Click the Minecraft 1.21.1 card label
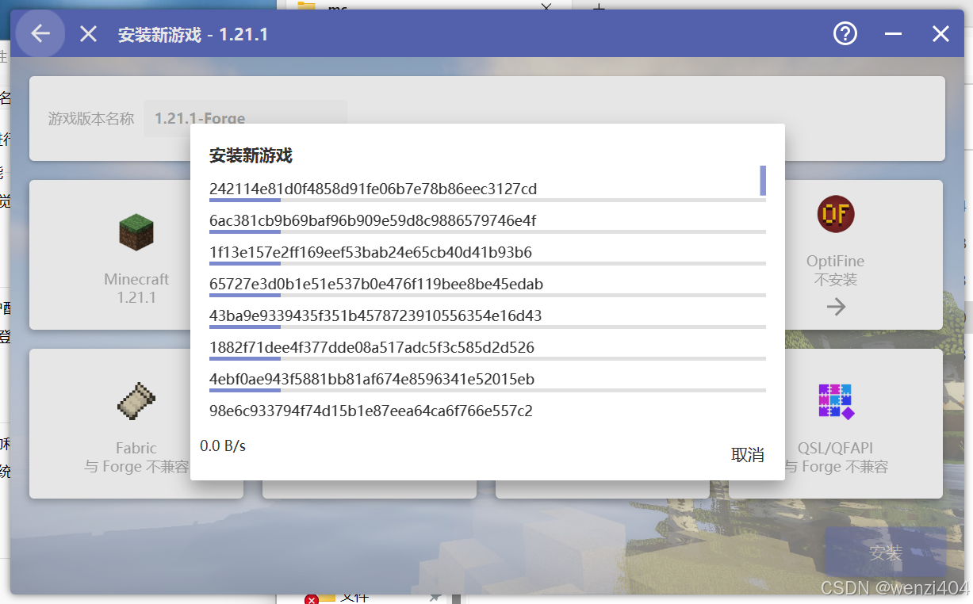The image size is (973, 604). tap(136, 289)
